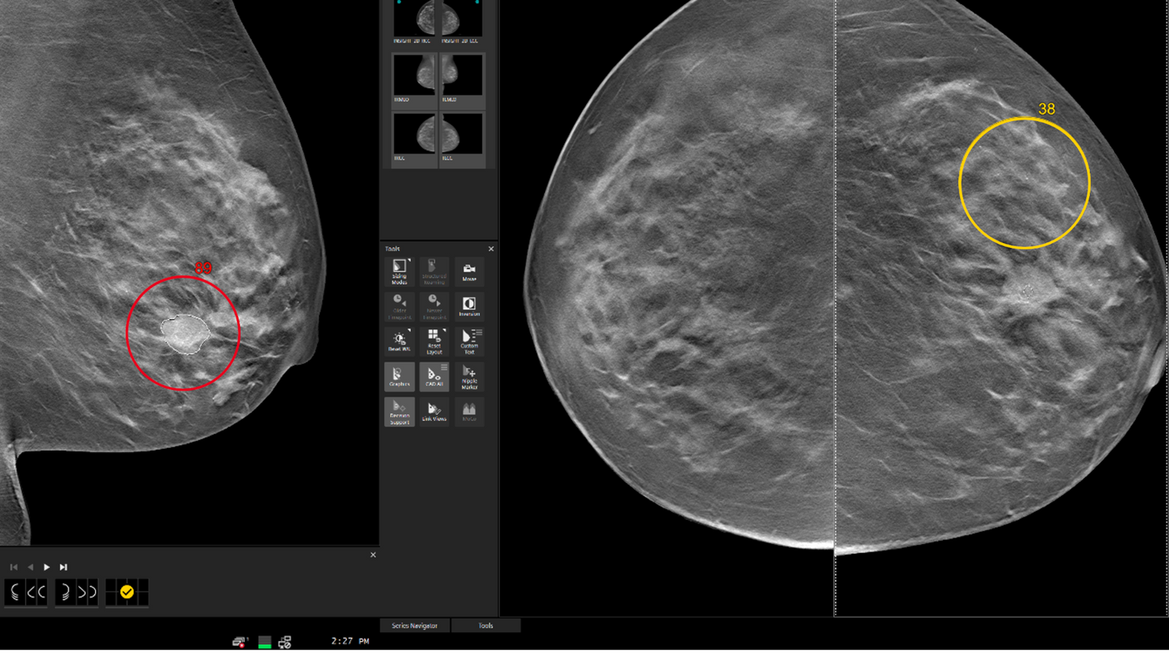
Task: Switch to the Tools tab
Action: pos(485,626)
